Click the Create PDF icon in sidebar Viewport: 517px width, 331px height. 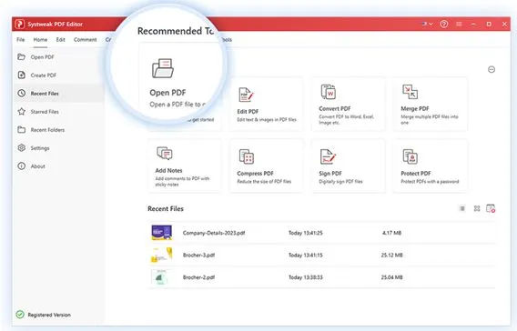click(x=22, y=75)
